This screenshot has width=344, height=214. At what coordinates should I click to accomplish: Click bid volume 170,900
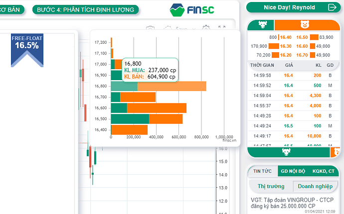[x=259, y=46]
